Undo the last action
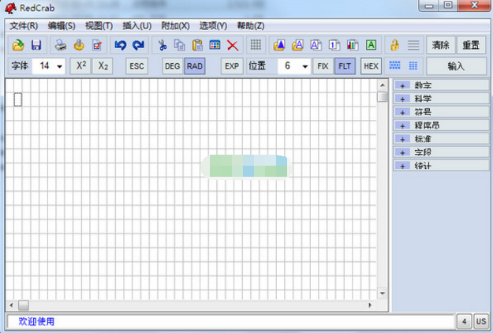 121,45
